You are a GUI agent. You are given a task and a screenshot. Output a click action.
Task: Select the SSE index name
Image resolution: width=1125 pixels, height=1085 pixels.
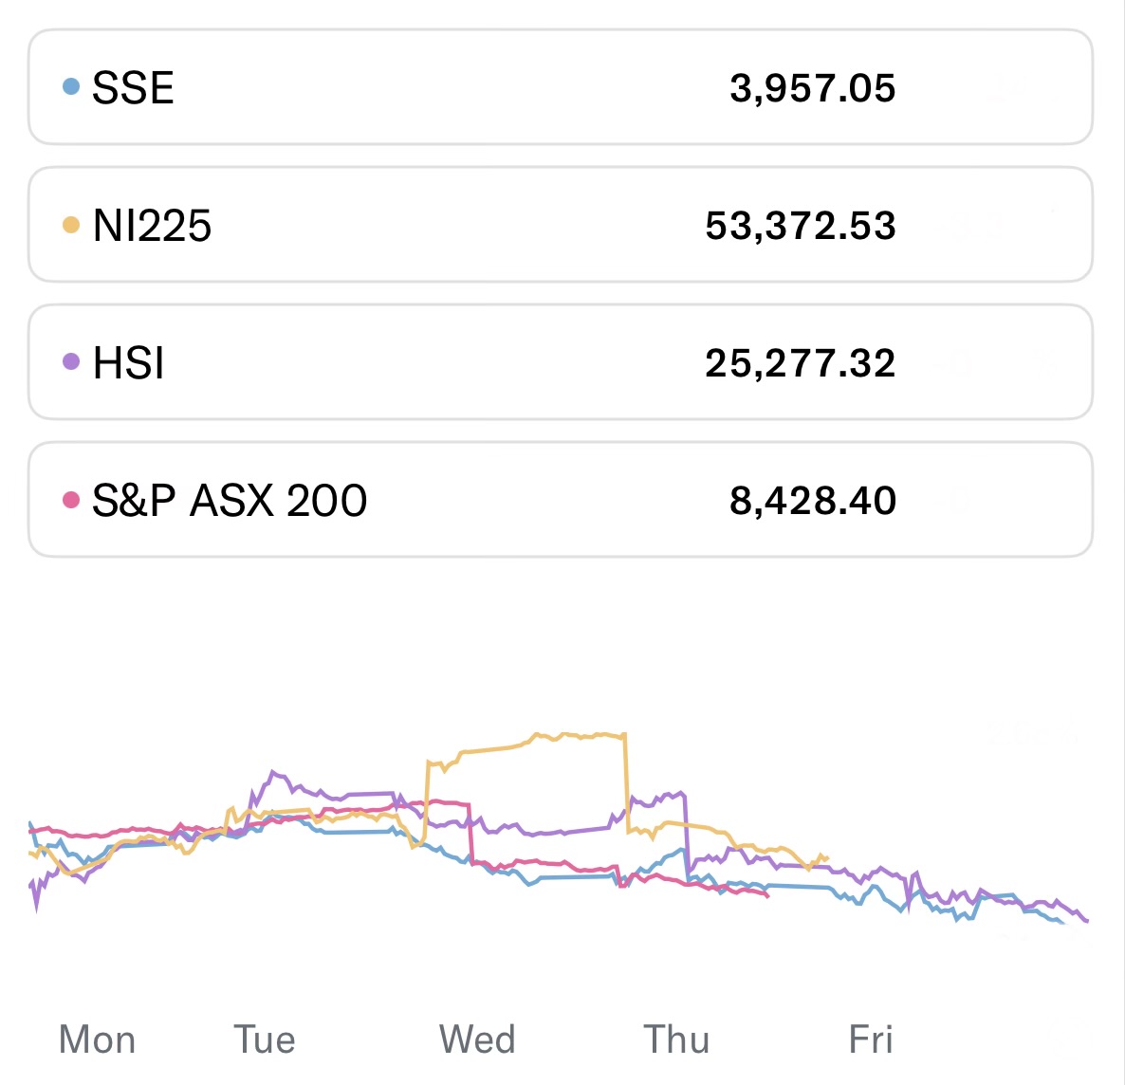pyautogui.click(x=133, y=88)
